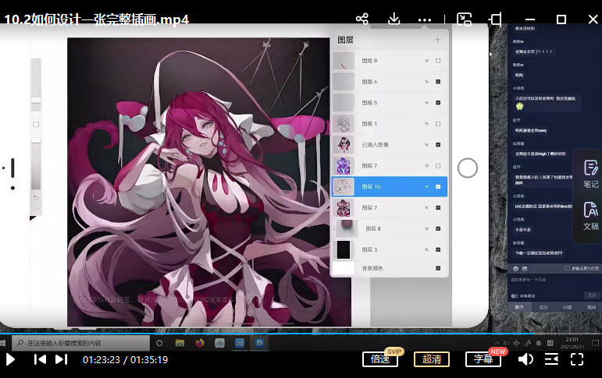This screenshot has height=378, width=602.
Task: Add a new layer with plus icon
Action: [437, 40]
